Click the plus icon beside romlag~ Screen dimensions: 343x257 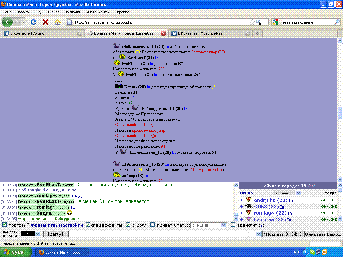click(x=241, y=213)
